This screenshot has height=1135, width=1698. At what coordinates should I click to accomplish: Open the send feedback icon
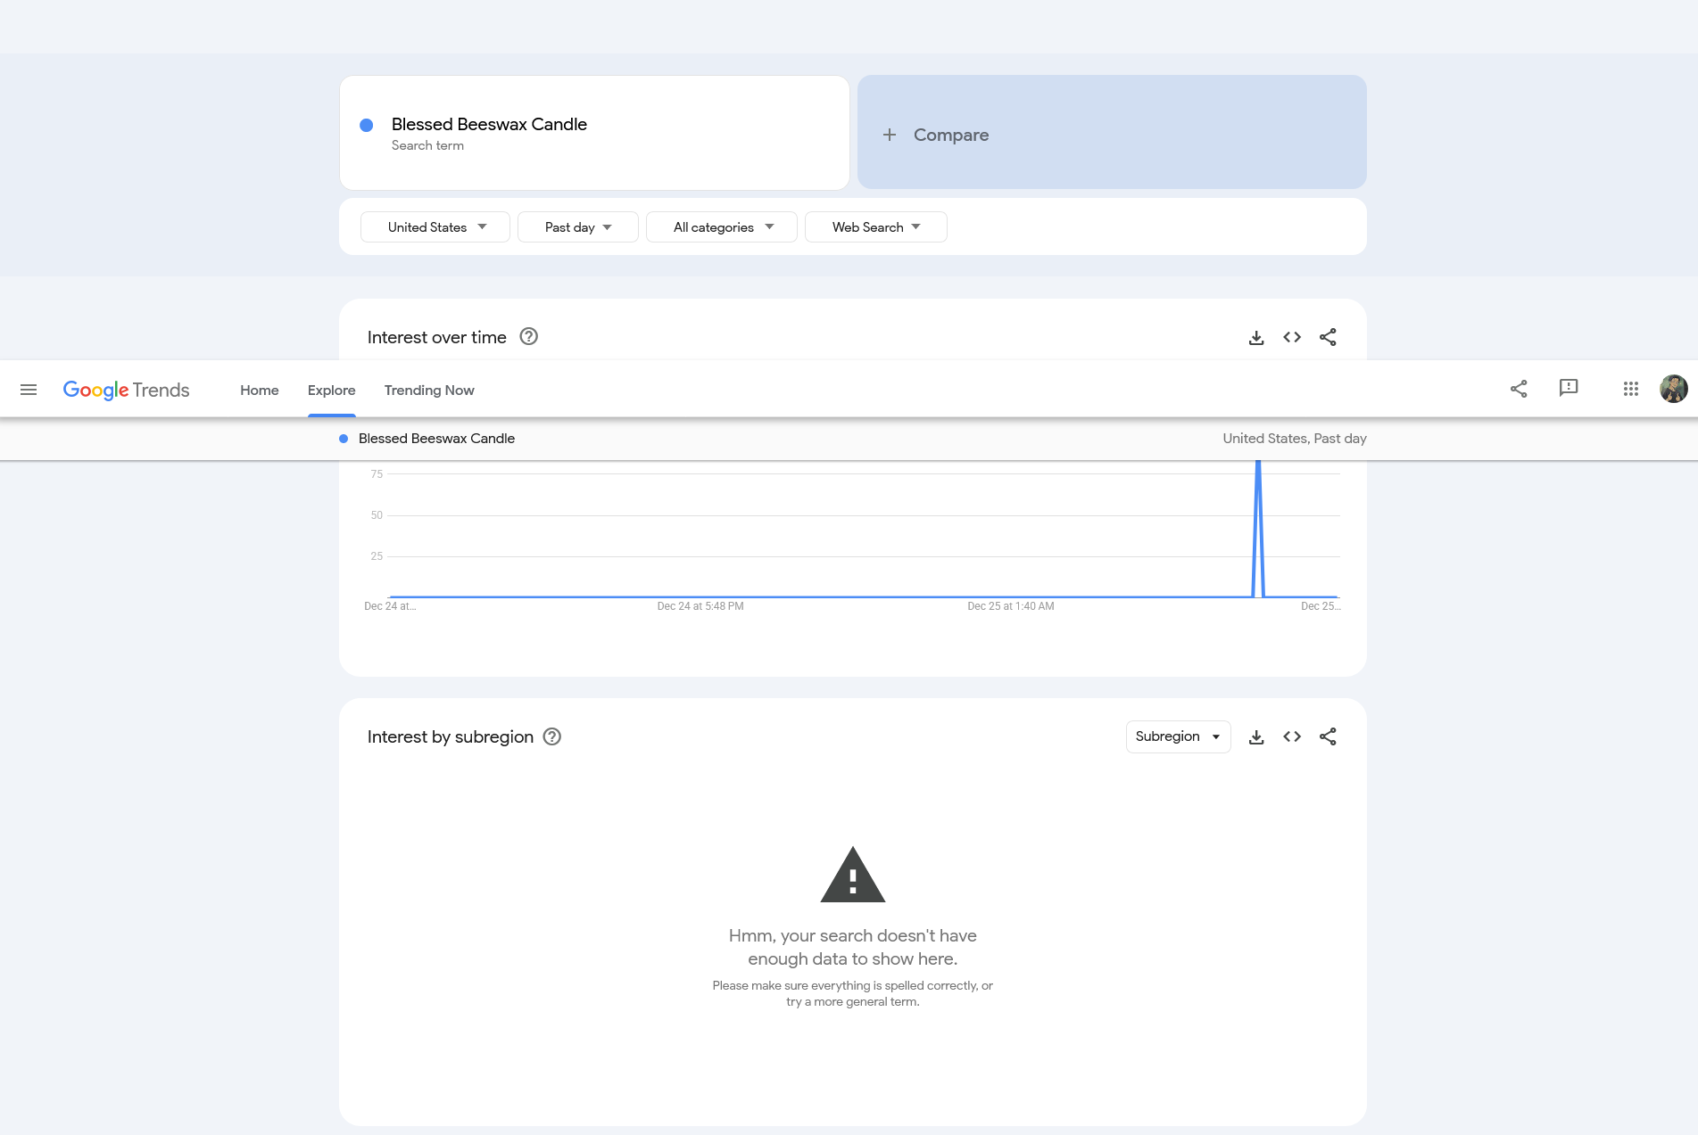click(x=1569, y=388)
